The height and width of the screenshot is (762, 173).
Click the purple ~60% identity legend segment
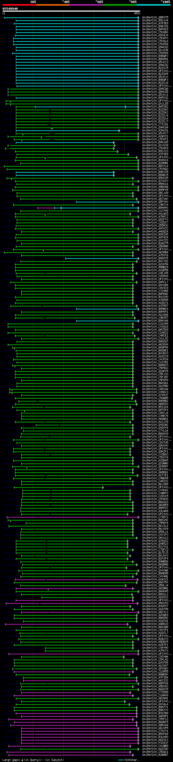(x=86, y=5)
